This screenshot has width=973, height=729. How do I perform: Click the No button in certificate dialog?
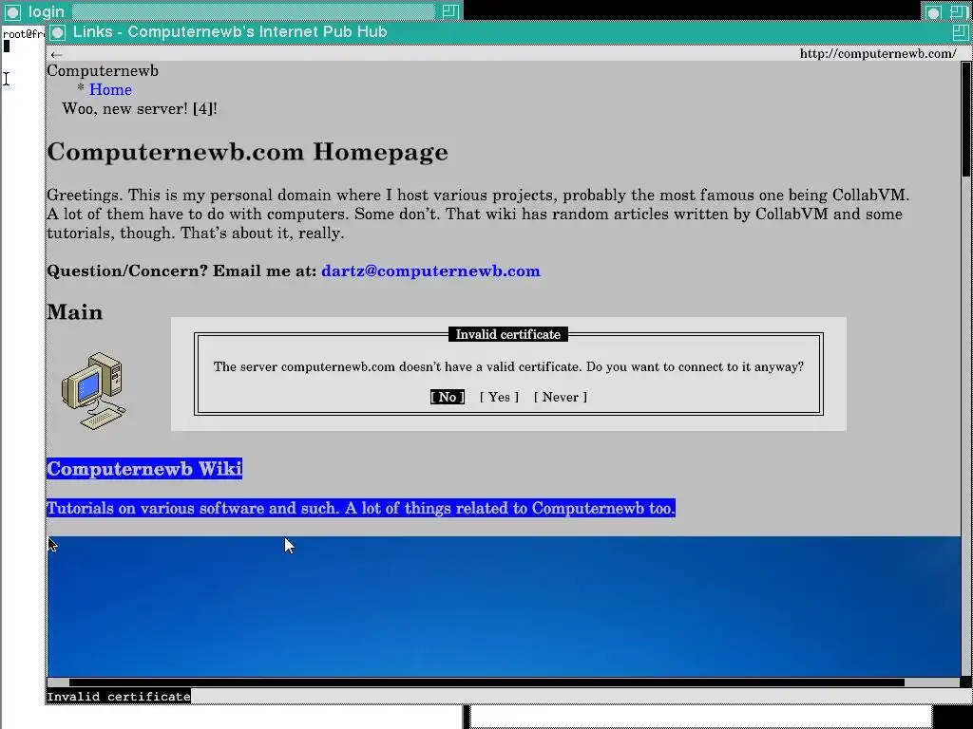click(x=448, y=397)
